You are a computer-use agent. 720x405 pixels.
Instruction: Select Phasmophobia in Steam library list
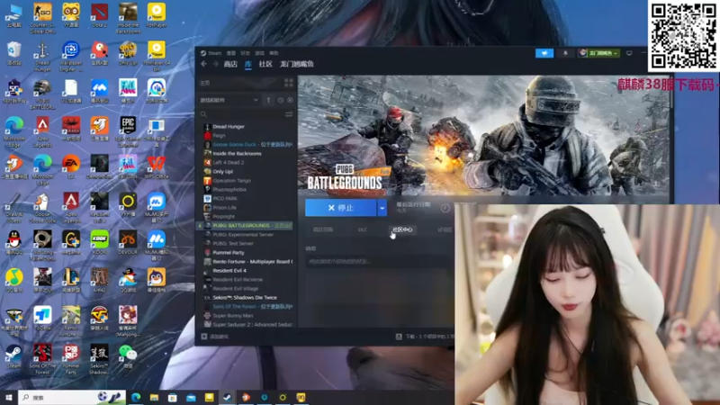click(229, 189)
